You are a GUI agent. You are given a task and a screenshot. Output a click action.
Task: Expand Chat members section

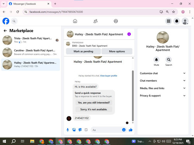(x=163, y=81)
